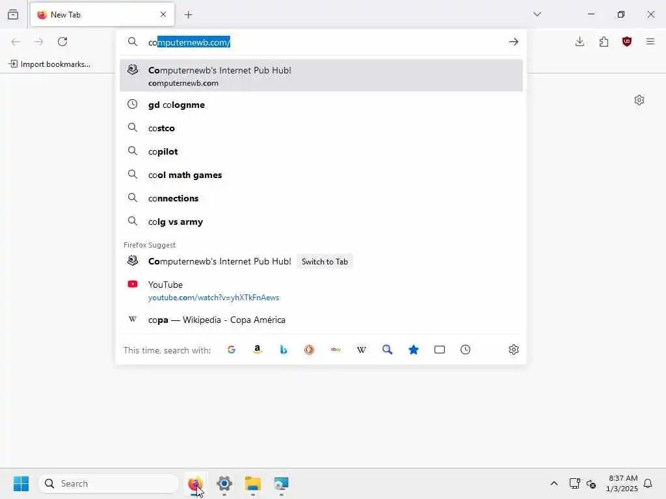Choose the 'connections' search suggestion
Image resolution: width=666 pixels, height=499 pixels.
coord(321,198)
